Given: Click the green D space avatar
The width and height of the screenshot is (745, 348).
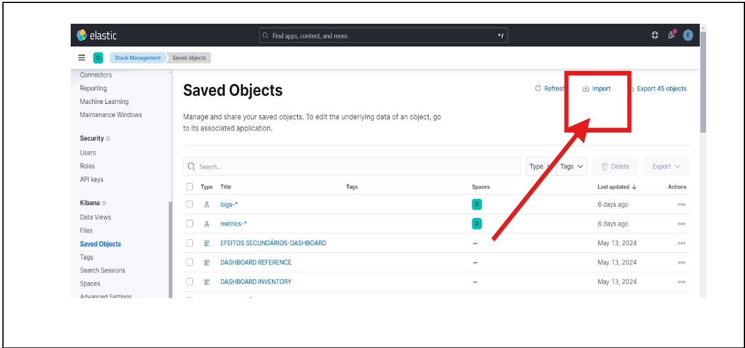Looking at the screenshot, I should 98,58.
